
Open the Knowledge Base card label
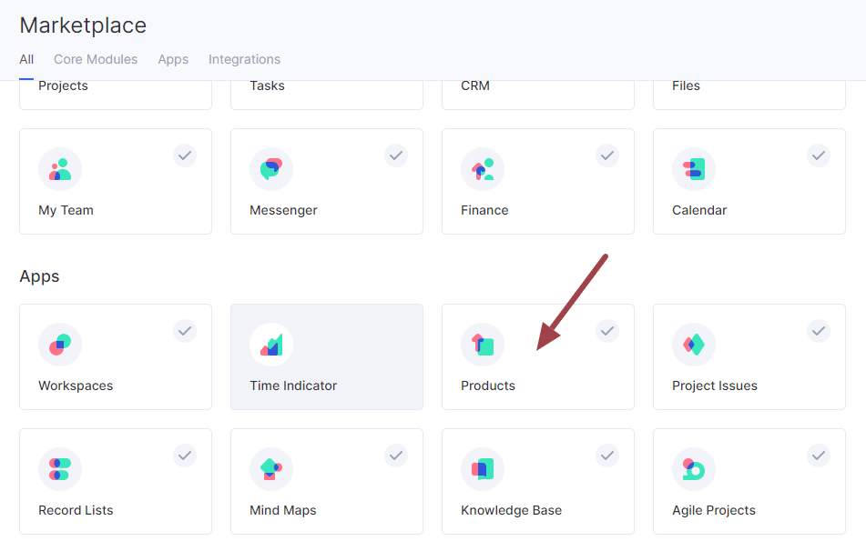click(x=512, y=510)
